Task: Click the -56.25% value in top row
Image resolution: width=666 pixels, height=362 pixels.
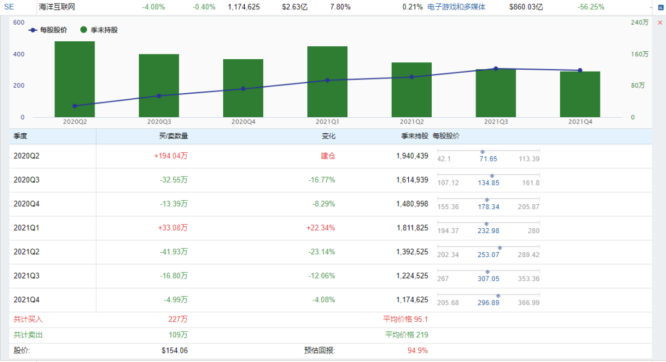Action: [591, 7]
